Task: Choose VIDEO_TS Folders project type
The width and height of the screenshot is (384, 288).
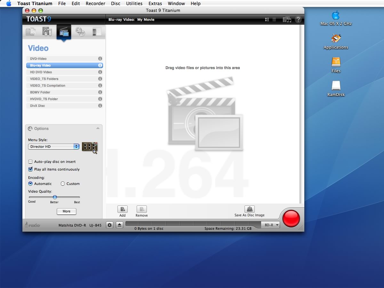Action: [64, 79]
